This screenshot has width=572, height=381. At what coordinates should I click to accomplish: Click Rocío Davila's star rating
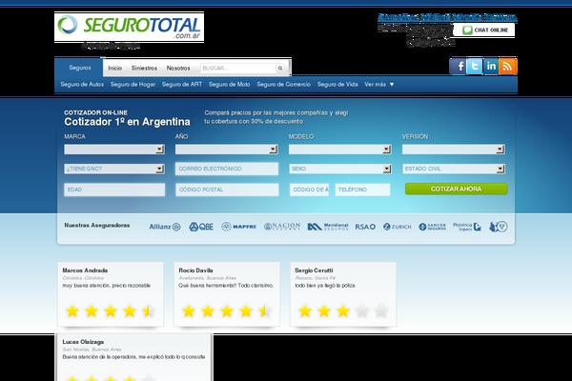click(227, 311)
